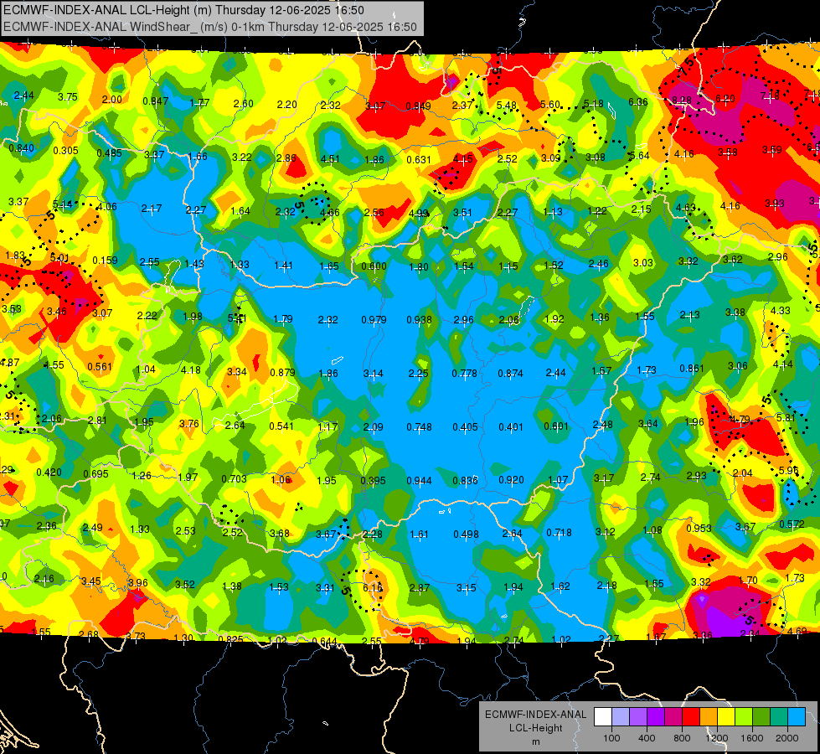Click the grid value '3.03'
820x754 pixels.
pyautogui.click(x=643, y=263)
